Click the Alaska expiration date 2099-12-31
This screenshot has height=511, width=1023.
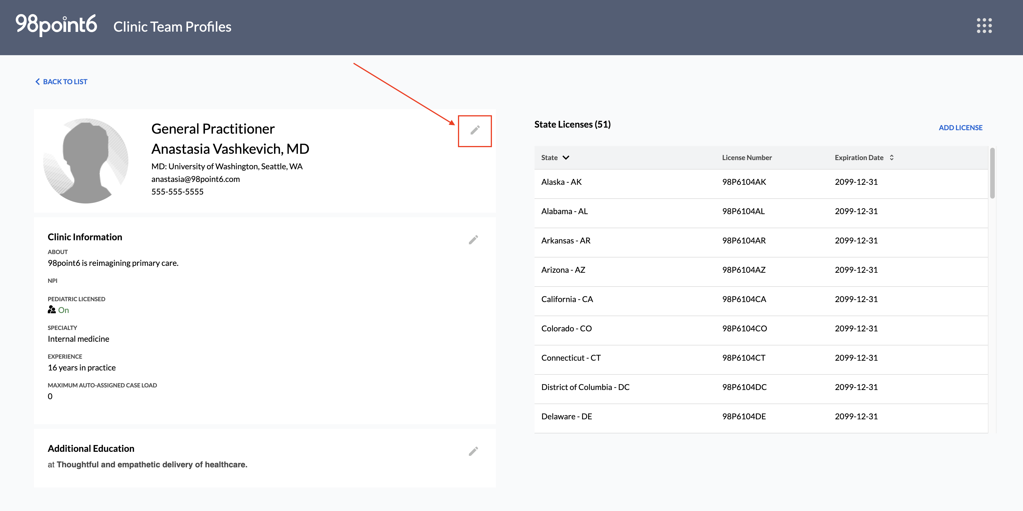[x=856, y=182]
